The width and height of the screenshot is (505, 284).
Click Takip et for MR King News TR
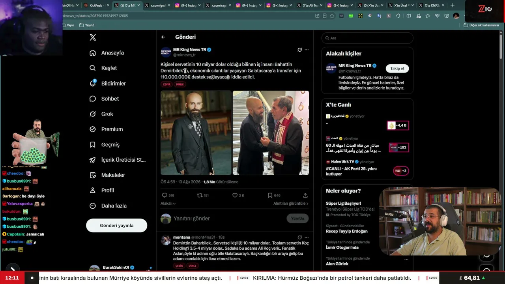(x=397, y=68)
